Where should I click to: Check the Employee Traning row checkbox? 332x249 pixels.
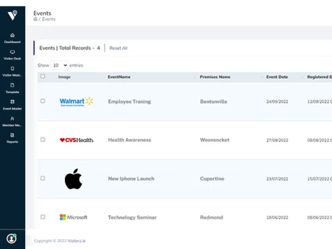point(42,101)
